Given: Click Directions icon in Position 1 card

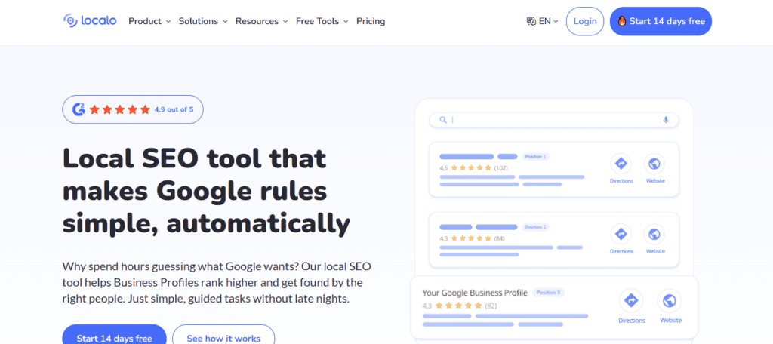Looking at the screenshot, I should click(x=621, y=164).
